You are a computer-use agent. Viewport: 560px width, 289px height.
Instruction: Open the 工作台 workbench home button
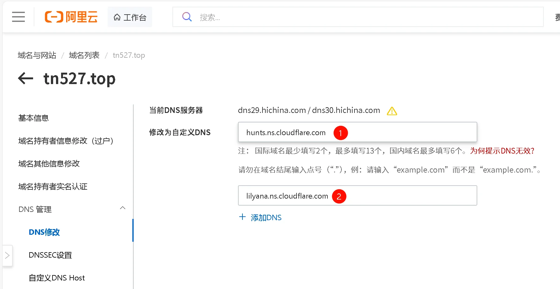pyautogui.click(x=130, y=17)
